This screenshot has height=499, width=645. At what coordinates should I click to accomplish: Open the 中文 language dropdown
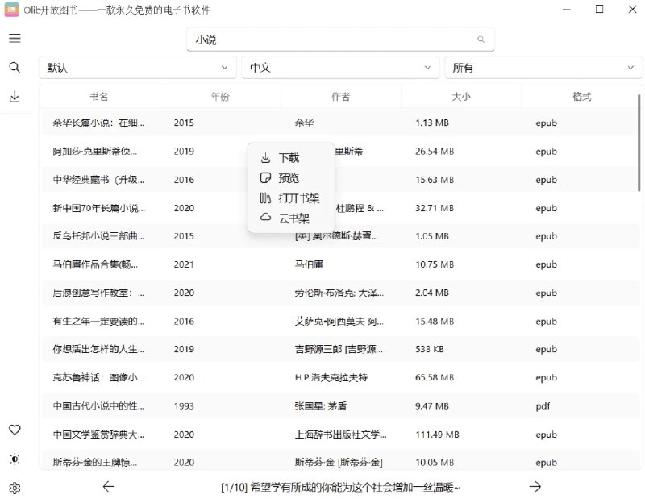pos(339,68)
